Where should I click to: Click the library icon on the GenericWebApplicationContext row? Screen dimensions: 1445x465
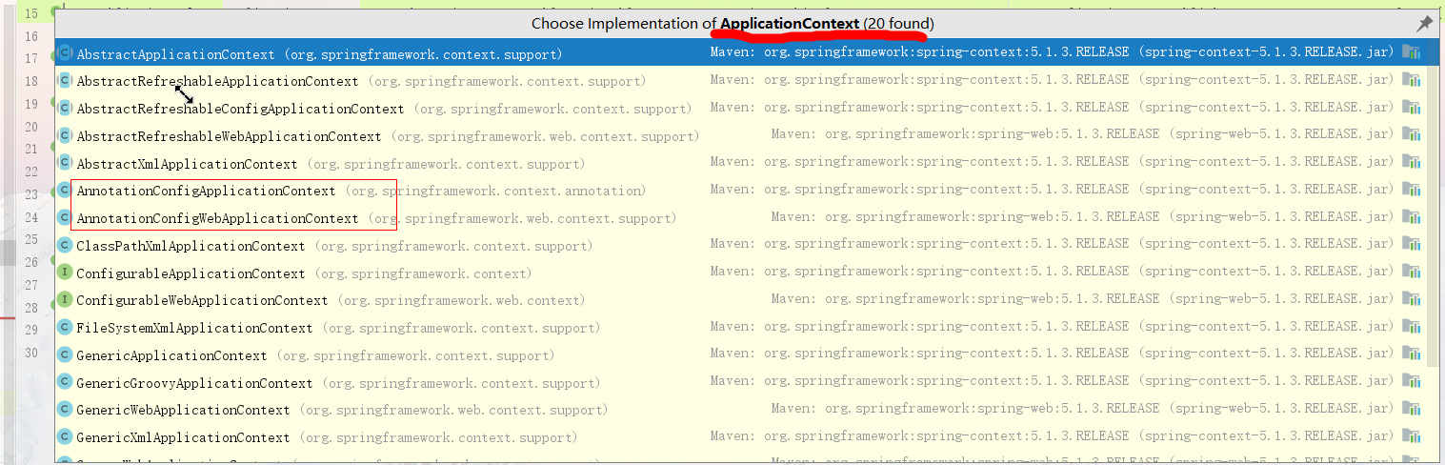1411,410
